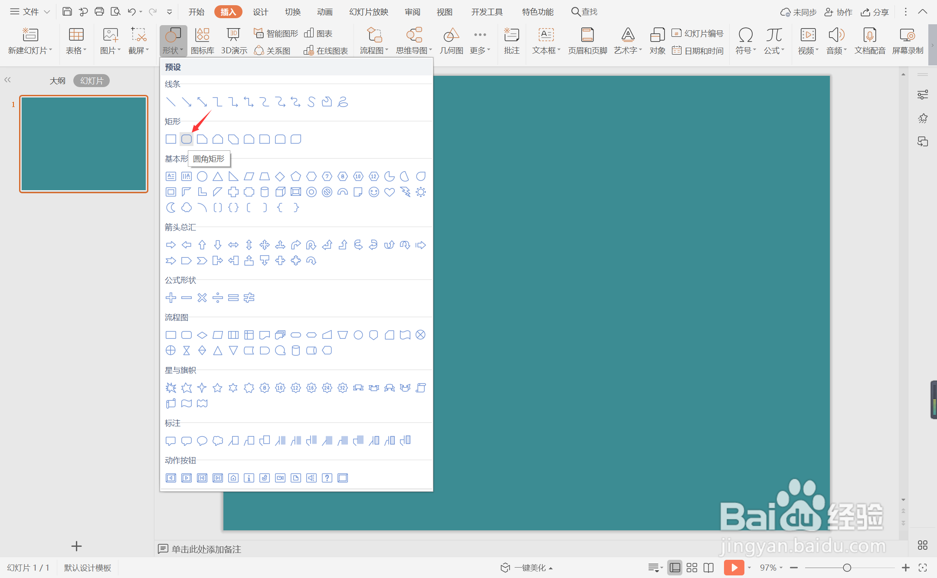
Task: Switch to normal view in status bar
Action: click(675, 568)
